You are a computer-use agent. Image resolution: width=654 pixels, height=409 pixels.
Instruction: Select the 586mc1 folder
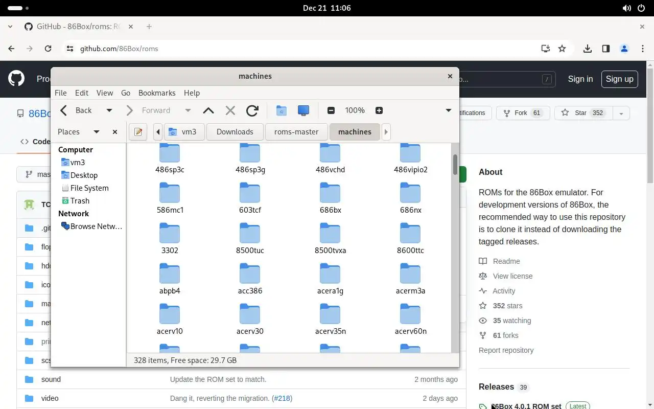coord(170,199)
